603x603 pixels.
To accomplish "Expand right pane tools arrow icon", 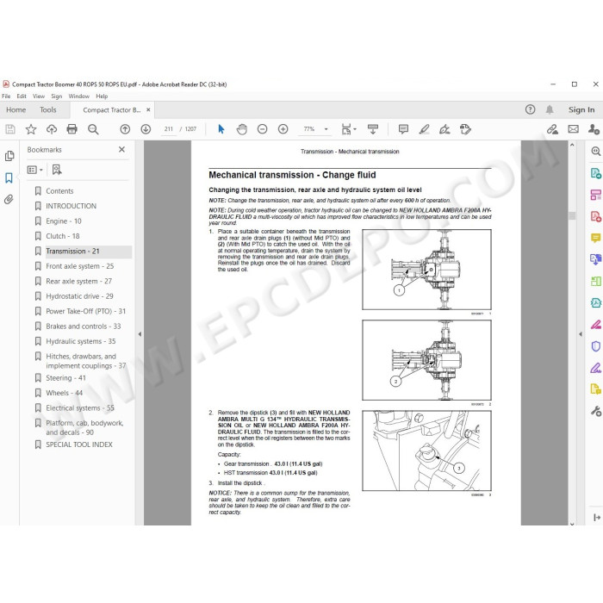I will coord(597,518).
